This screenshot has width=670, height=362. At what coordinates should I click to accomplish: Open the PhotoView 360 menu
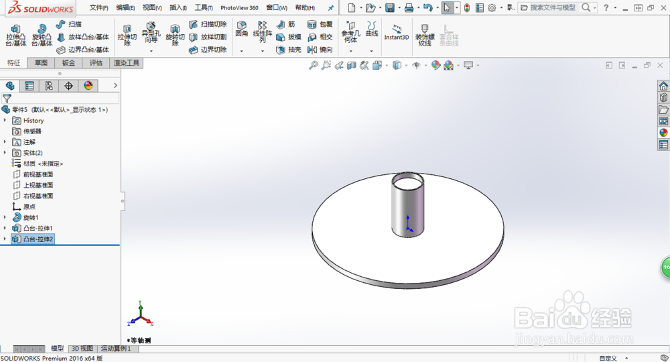point(239,7)
